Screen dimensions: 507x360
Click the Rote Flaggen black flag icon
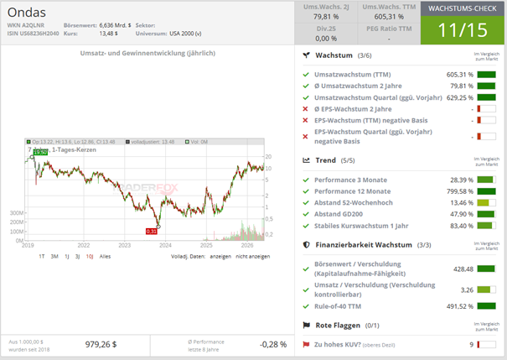tap(306, 325)
